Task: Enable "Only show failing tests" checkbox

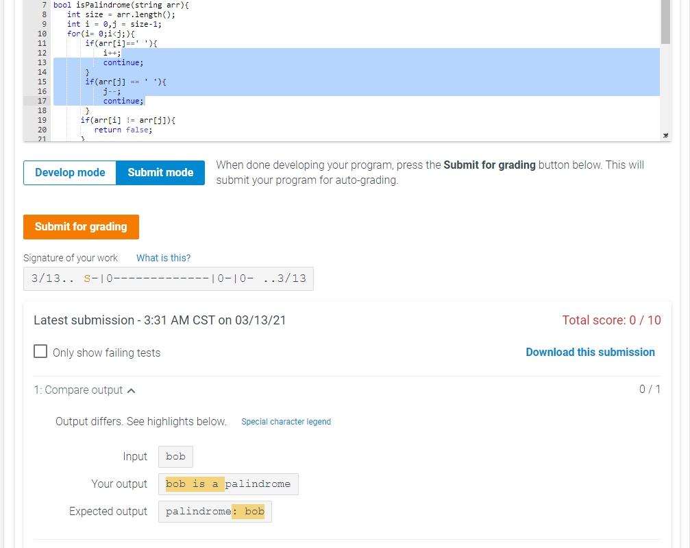Action: tap(40, 351)
